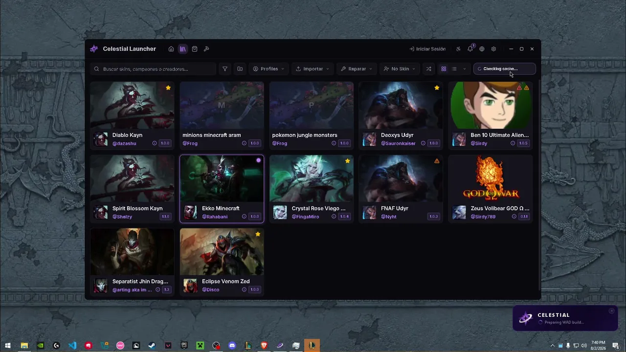The width and height of the screenshot is (626, 352).
Task: Click info icon on Deoxys Udyr
Action: (x=423, y=143)
